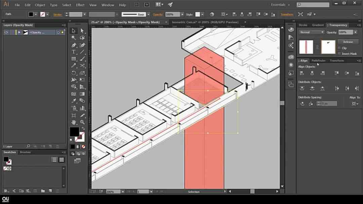Click the target circle of Opacity layer
This screenshot has height=204, width=363.
(58, 32)
